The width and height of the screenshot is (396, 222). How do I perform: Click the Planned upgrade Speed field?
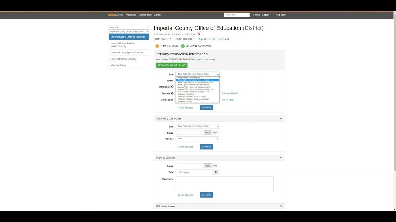tap(190, 166)
